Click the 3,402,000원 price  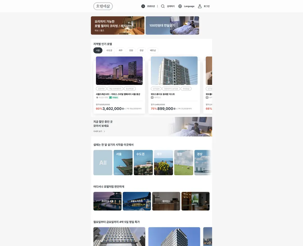coord(114,109)
